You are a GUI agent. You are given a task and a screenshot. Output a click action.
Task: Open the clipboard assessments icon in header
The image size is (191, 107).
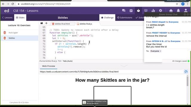pos(131,11)
